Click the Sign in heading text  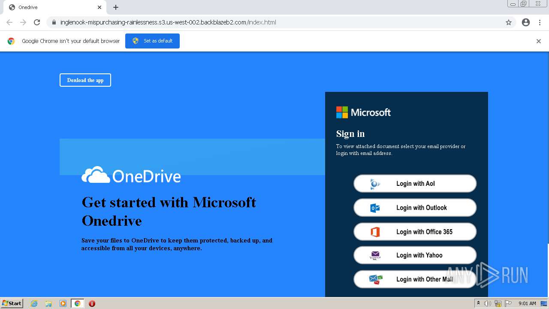point(350,134)
